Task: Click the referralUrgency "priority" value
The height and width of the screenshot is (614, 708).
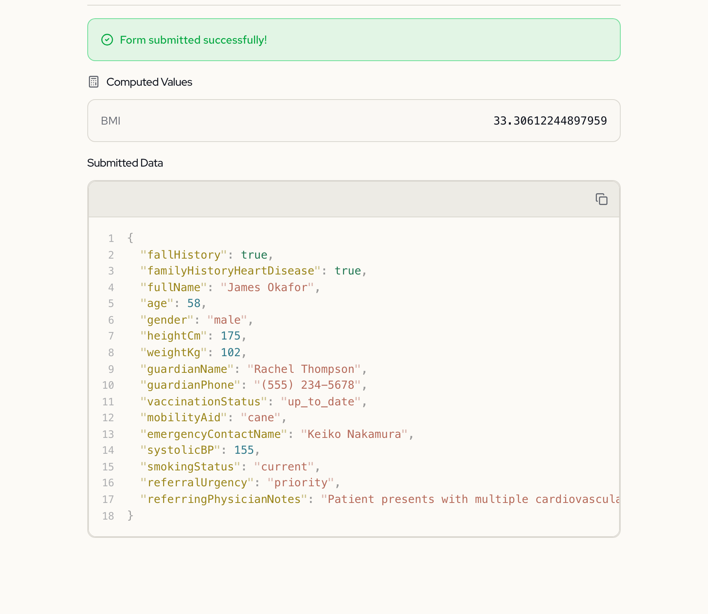Action: point(301,483)
